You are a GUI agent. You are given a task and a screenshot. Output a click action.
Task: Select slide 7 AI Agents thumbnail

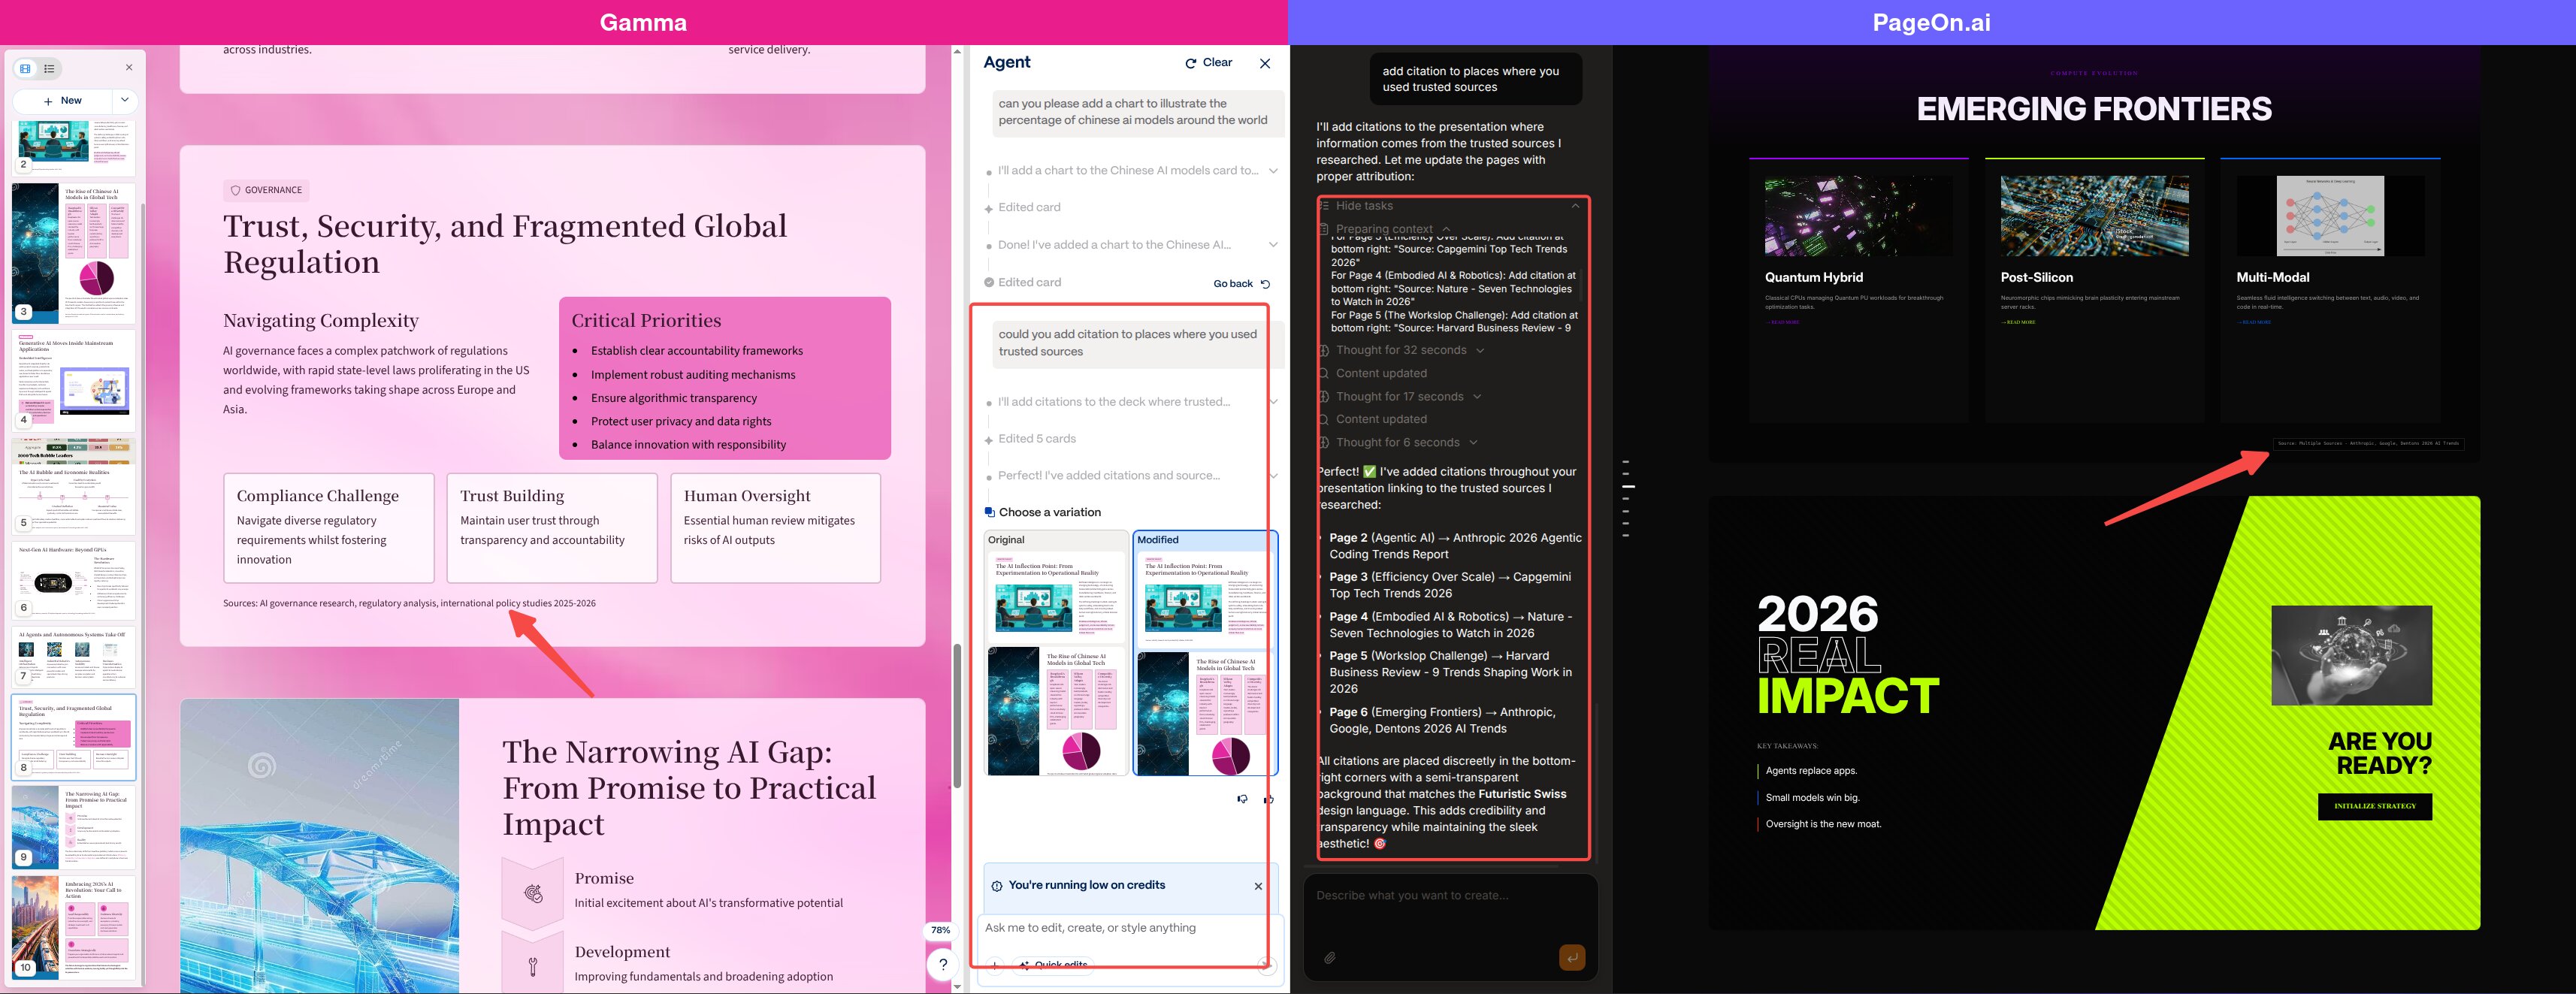[x=74, y=657]
